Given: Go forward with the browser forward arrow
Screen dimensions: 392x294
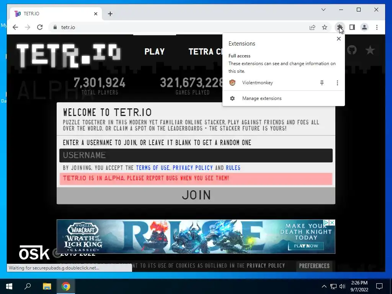Looking at the screenshot, I should coord(28,27).
